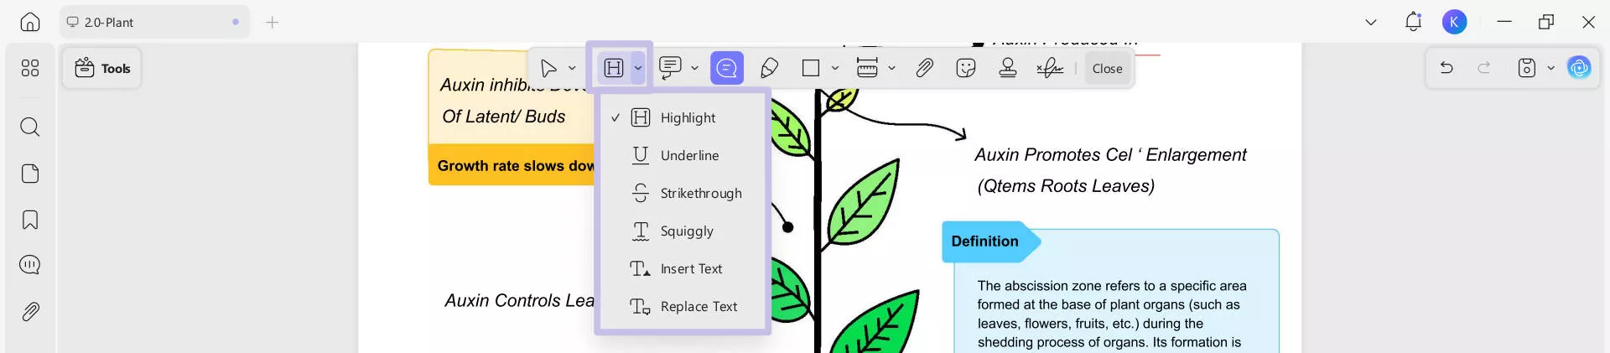
Task: Open the user account avatar K
Action: pos(1455,23)
